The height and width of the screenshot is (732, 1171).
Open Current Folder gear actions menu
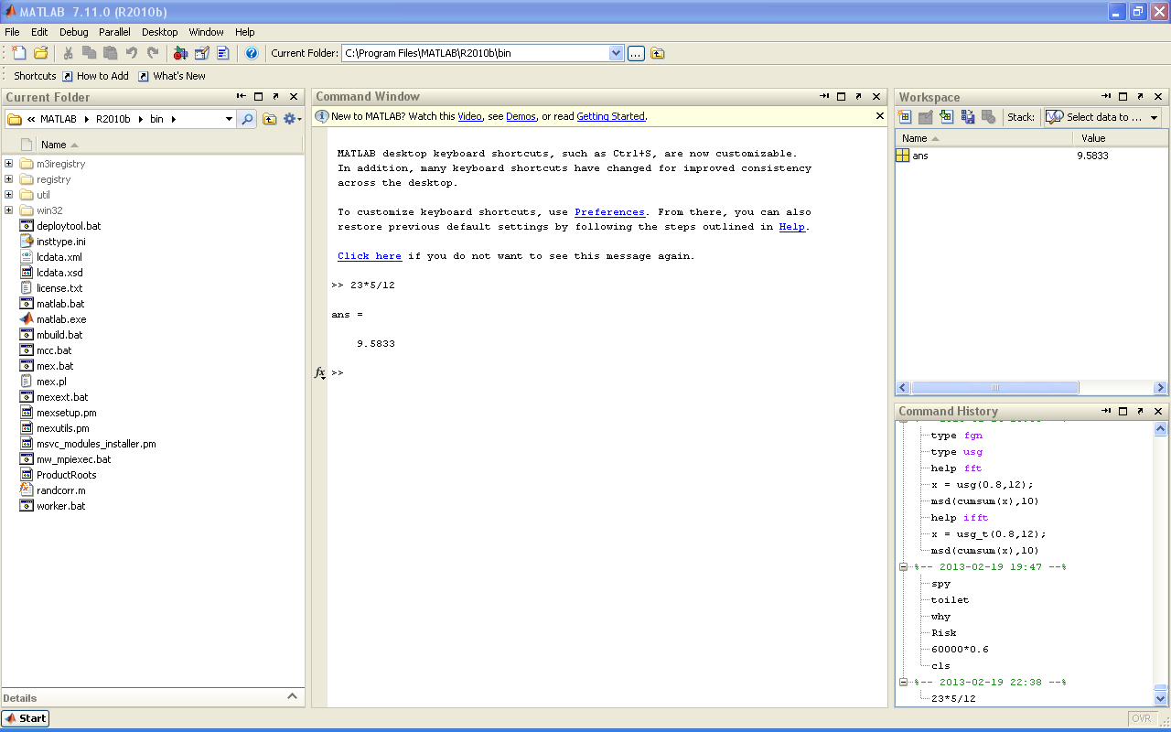(x=292, y=119)
